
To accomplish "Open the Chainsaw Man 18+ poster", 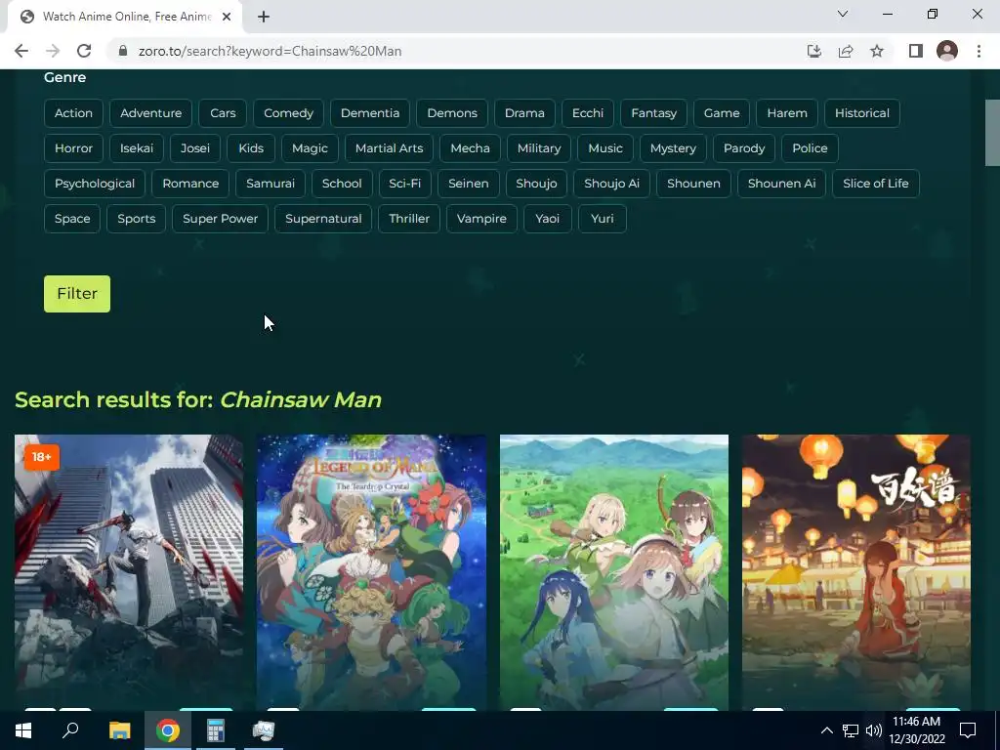I will [x=129, y=572].
